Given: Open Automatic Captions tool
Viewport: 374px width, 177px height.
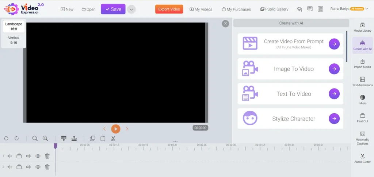Looking at the screenshot, I should pos(362,138).
